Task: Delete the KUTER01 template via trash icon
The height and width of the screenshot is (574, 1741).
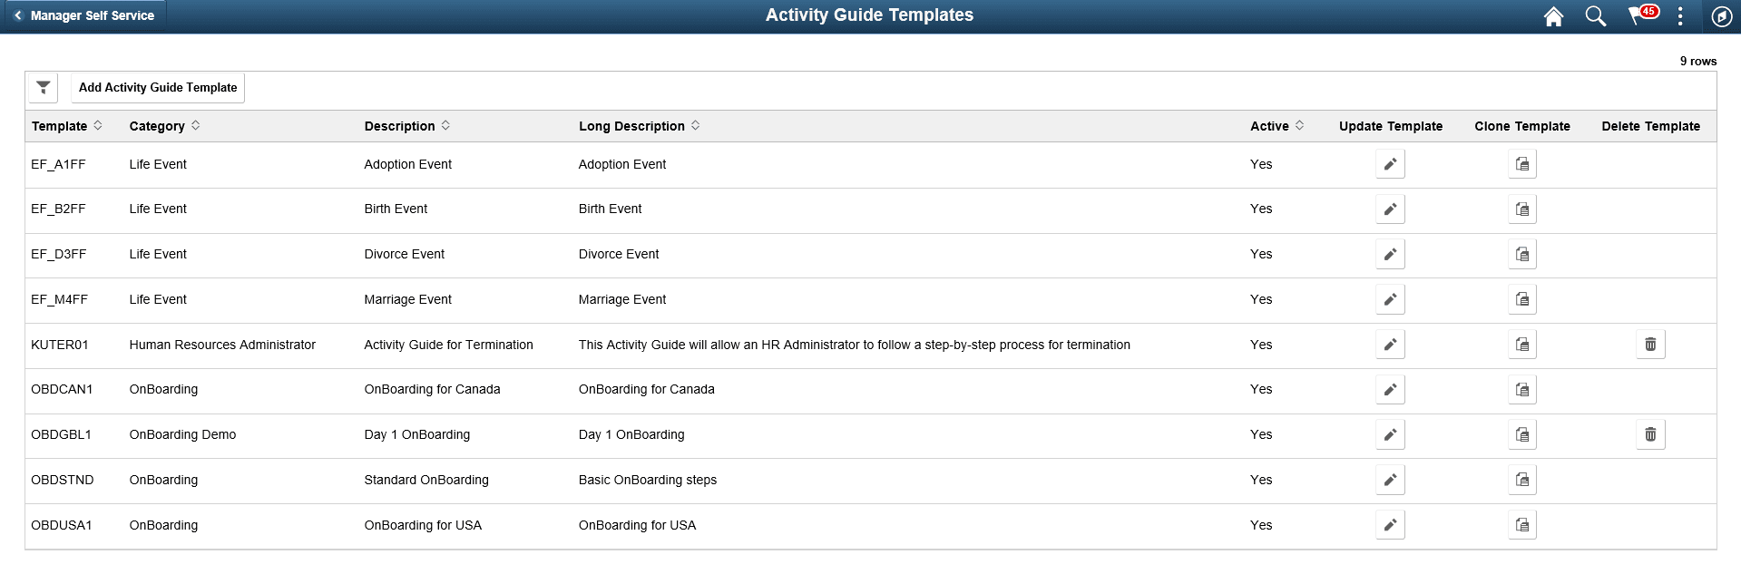Action: [x=1650, y=344]
